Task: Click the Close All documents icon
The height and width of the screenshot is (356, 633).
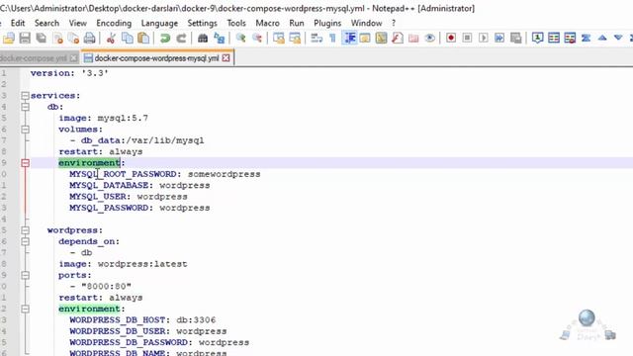Action: [x=73, y=39]
